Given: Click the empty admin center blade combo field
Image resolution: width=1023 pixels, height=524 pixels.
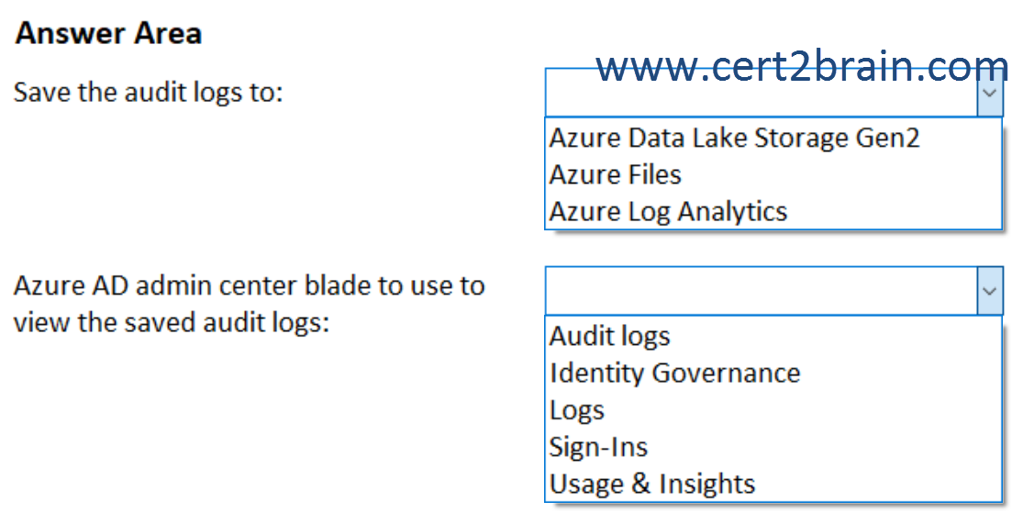Looking at the screenshot, I should [x=762, y=290].
